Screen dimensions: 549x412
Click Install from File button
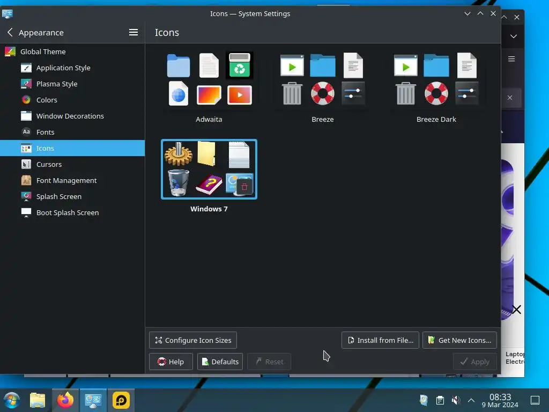[x=380, y=340]
